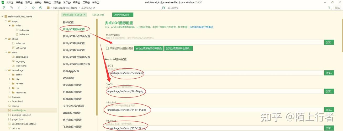Screen dimensions: 343x131
Task: Open uni.promisify.adaptor.js in tree
Action: coord(24,124)
